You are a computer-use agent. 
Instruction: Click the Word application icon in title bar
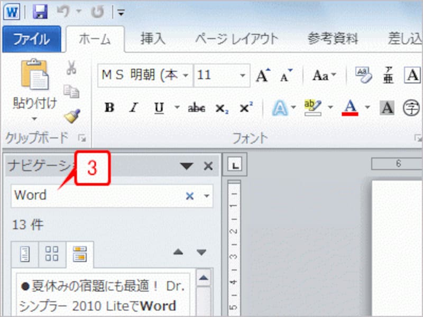pos(11,12)
